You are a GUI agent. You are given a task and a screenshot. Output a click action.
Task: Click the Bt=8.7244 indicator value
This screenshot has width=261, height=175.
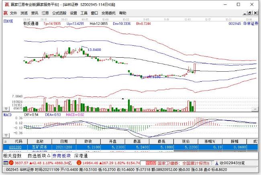click(x=143, y=24)
